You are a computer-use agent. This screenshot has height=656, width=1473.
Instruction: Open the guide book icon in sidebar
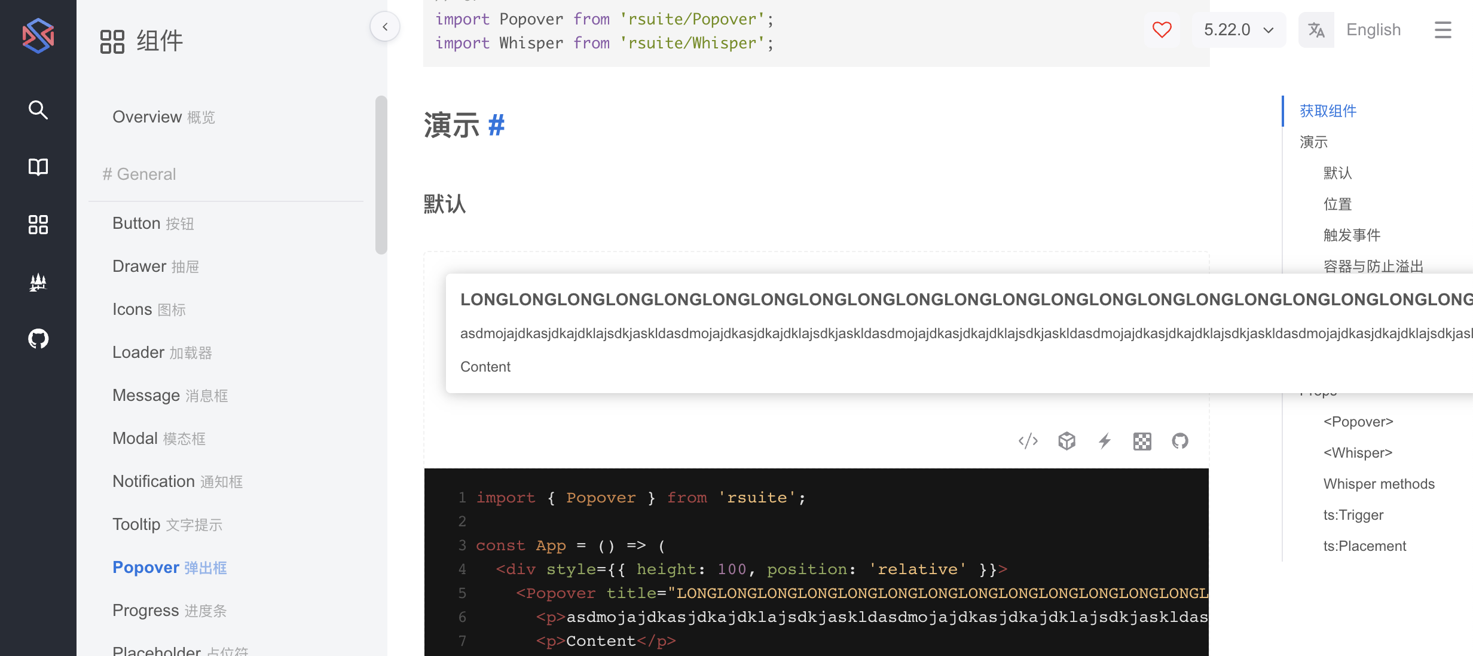[x=38, y=167]
